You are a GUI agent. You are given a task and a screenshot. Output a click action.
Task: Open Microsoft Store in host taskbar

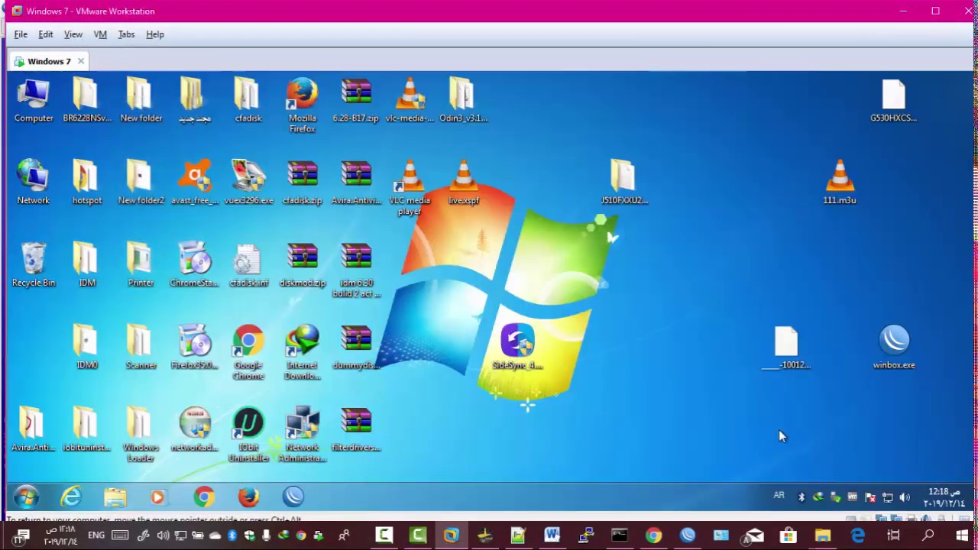[x=788, y=535]
